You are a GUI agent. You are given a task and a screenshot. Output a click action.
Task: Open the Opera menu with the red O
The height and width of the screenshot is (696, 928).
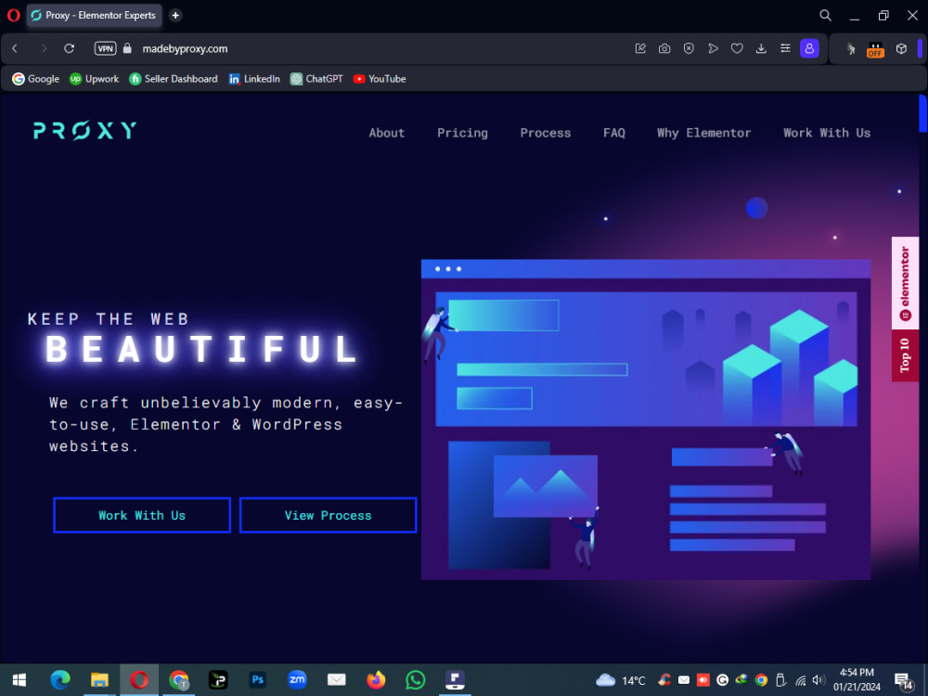[x=13, y=16]
